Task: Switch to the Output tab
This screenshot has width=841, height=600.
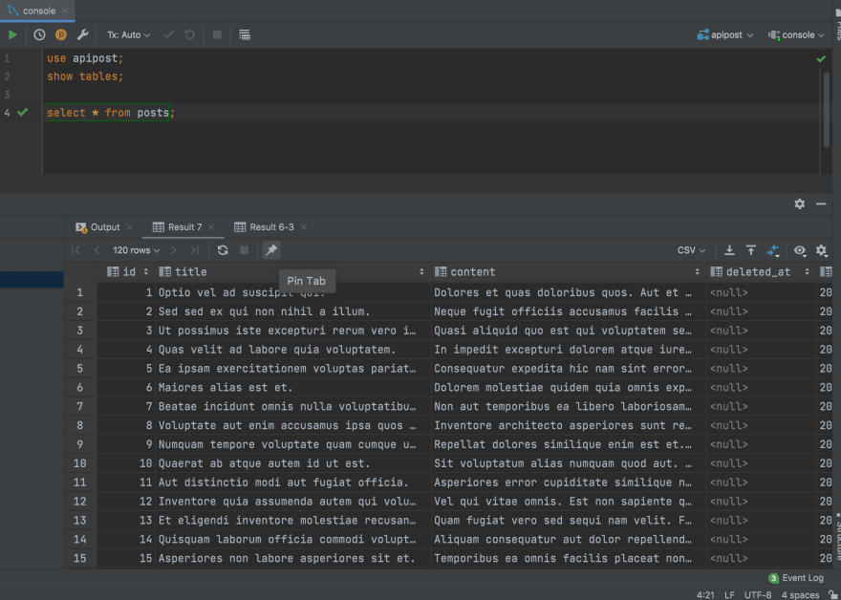Action: click(x=105, y=227)
